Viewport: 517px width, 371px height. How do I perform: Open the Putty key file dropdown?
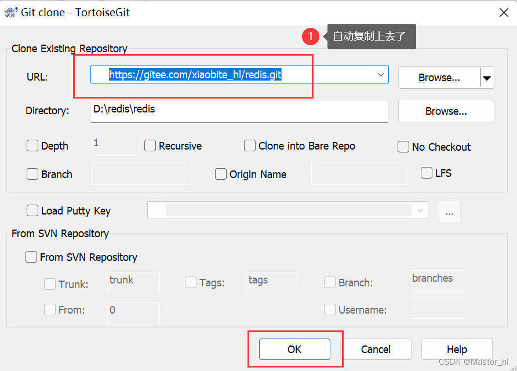(420, 210)
